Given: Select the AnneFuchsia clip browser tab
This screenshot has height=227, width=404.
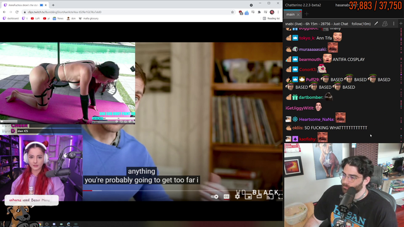Looking at the screenshot, I should (25, 5).
